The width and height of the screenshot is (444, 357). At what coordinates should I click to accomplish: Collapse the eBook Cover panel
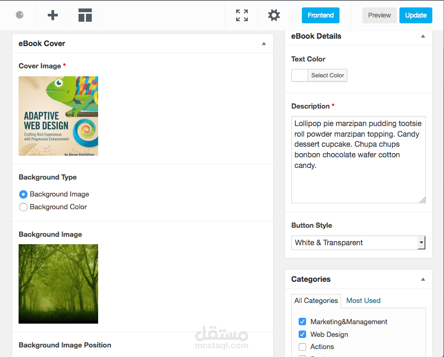(x=264, y=43)
